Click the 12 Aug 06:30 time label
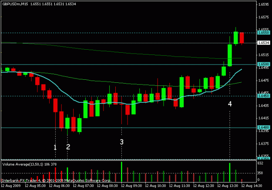 tap(59, 186)
